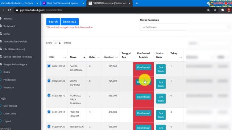This screenshot has height=130, width=232.
Task: Click Clear Cache in the sidebar
Action: click(x=9, y=113)
